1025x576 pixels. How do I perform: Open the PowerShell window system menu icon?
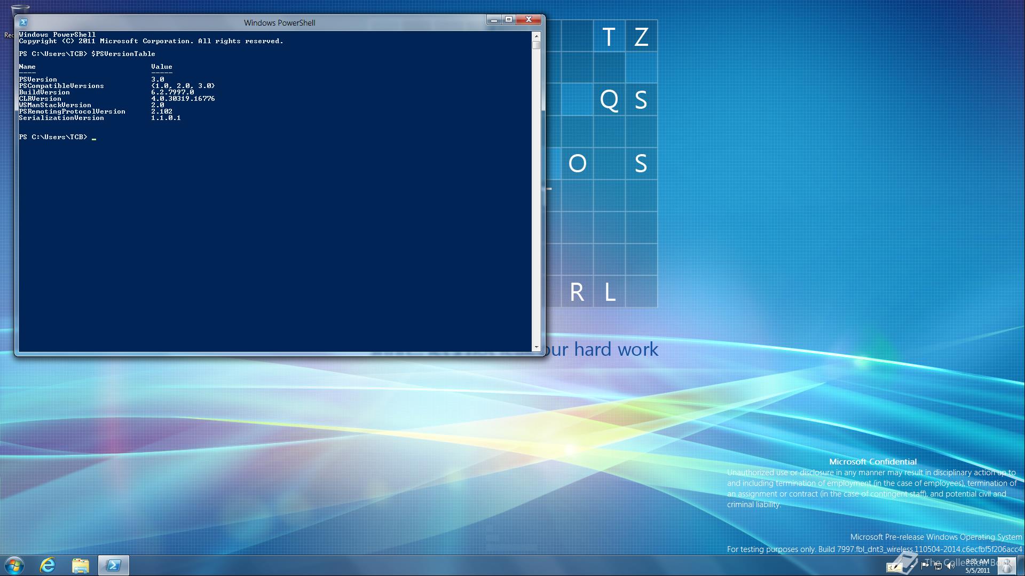[23, 22]
